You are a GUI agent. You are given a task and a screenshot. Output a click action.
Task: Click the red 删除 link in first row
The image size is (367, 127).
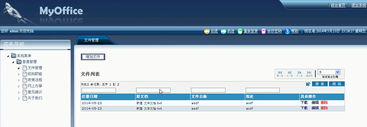click(324, 102)
